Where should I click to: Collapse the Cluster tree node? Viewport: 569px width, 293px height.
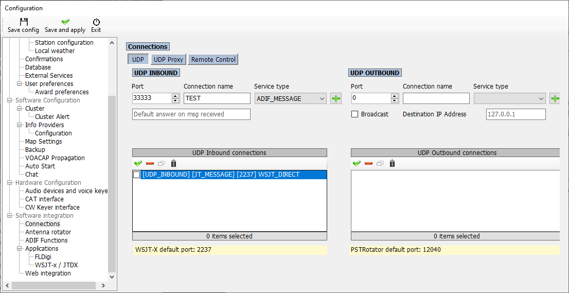20,109
